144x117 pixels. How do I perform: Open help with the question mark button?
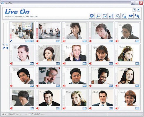[x=134, y=10]
